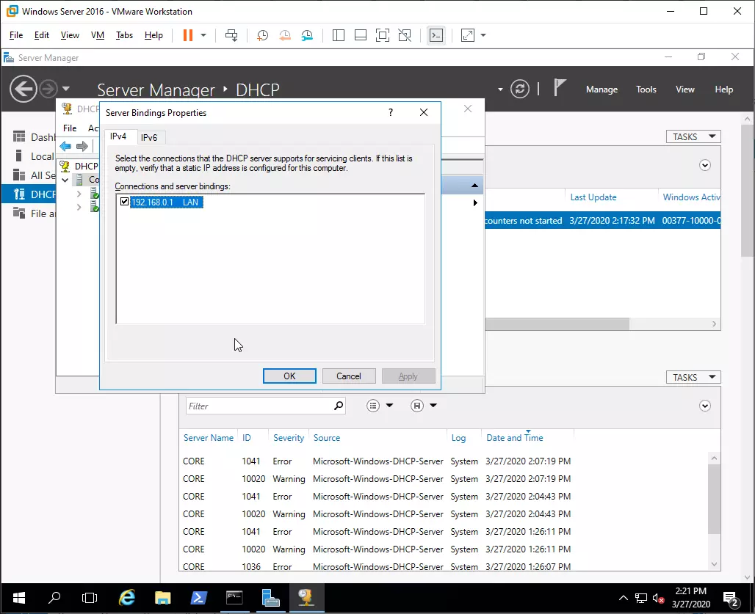
Task: Cancel the Server Bindings Properties dialog
Action: (x=349, y=376)
